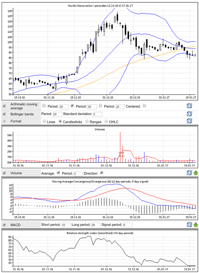Click the Standard deviation label
This screenshot has width=199, height=273.
[77, 114]
